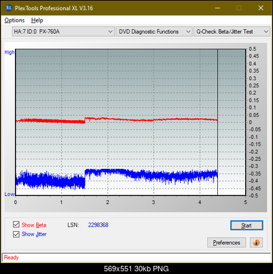Toggle the Show Jitter checkbox
Image resolution: width=273 pixels, height=274 pixels.
tap(16, 234)
